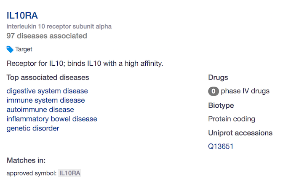The image size is (299, 181).
Task: Open autoimmune disease link
Action: tap(40, 109)
